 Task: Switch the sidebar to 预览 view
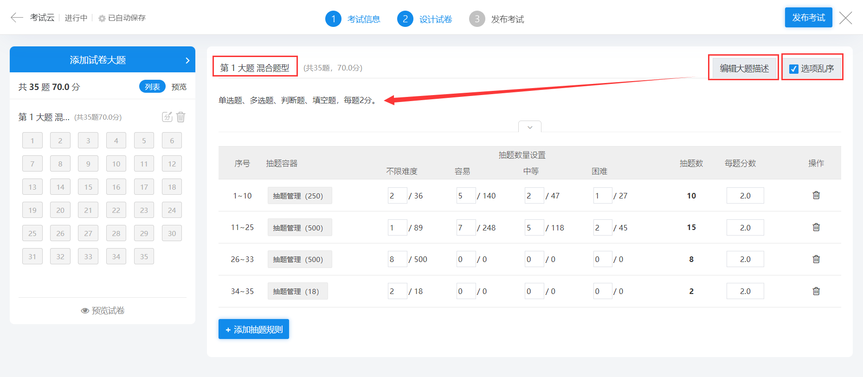pyautogui.click(x=179, y=87)
